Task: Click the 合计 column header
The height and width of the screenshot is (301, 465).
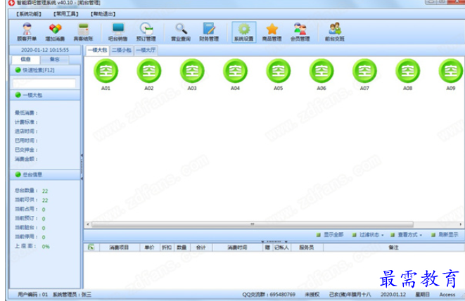Action: click(200, 248)
